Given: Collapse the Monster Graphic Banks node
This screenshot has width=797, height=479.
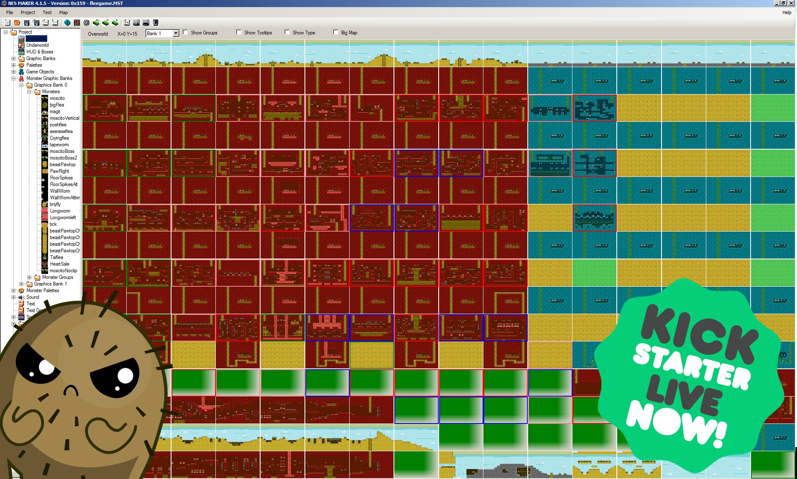Looking at the screenshot, I should click(13, 78).
